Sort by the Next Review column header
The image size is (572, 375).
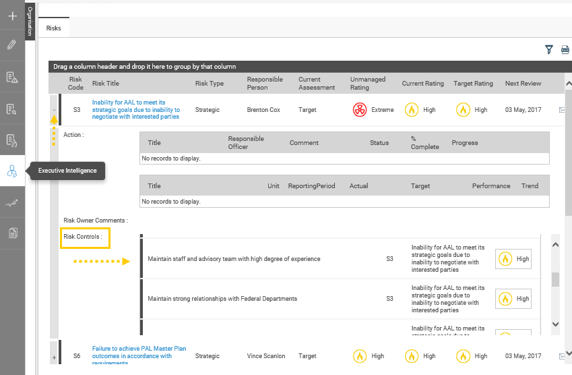pos(522,84)
